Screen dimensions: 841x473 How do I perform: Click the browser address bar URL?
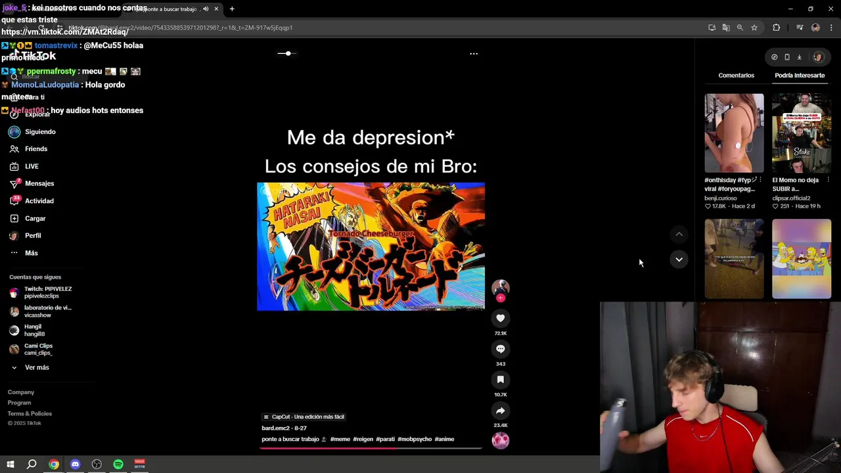click(x=181, y=28)
